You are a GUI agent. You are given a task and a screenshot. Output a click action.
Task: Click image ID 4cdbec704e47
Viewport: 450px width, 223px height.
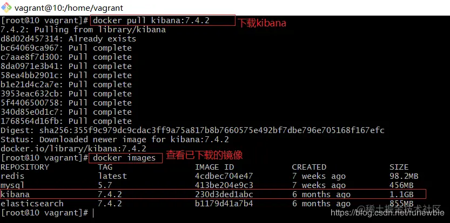pos(224,176)
